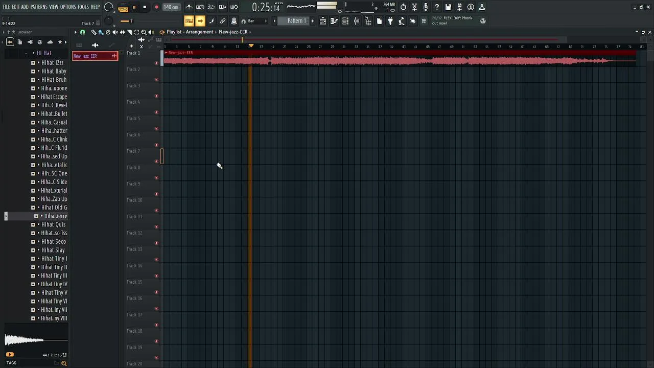This screenshot has height=368, width=654.
Task: Toggle auto scroll arrow button
Action: point(200,21)
